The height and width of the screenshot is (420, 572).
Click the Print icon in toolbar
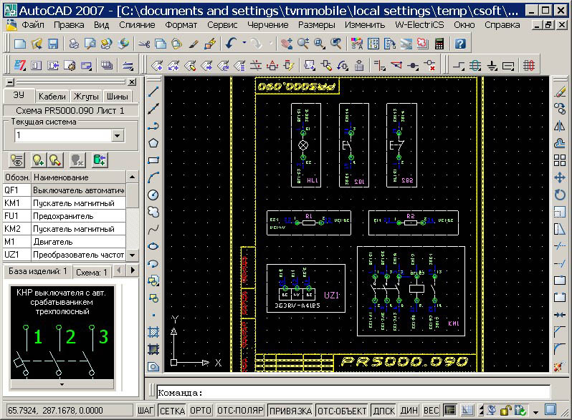[74, 44]
